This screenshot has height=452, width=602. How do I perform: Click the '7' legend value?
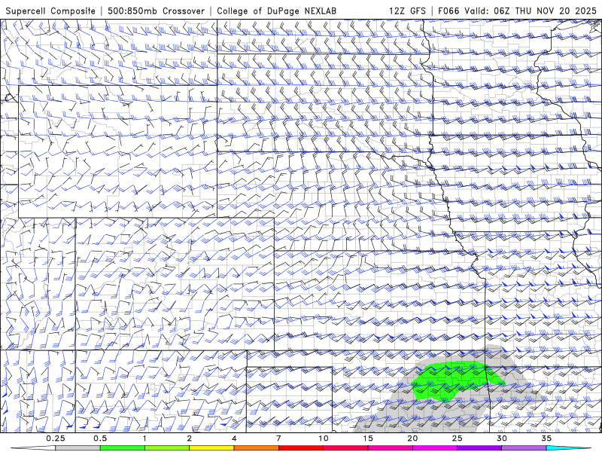278,438
